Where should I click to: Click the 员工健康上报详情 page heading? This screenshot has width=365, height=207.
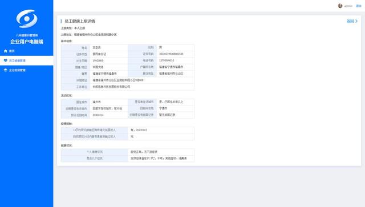point(80,21)
